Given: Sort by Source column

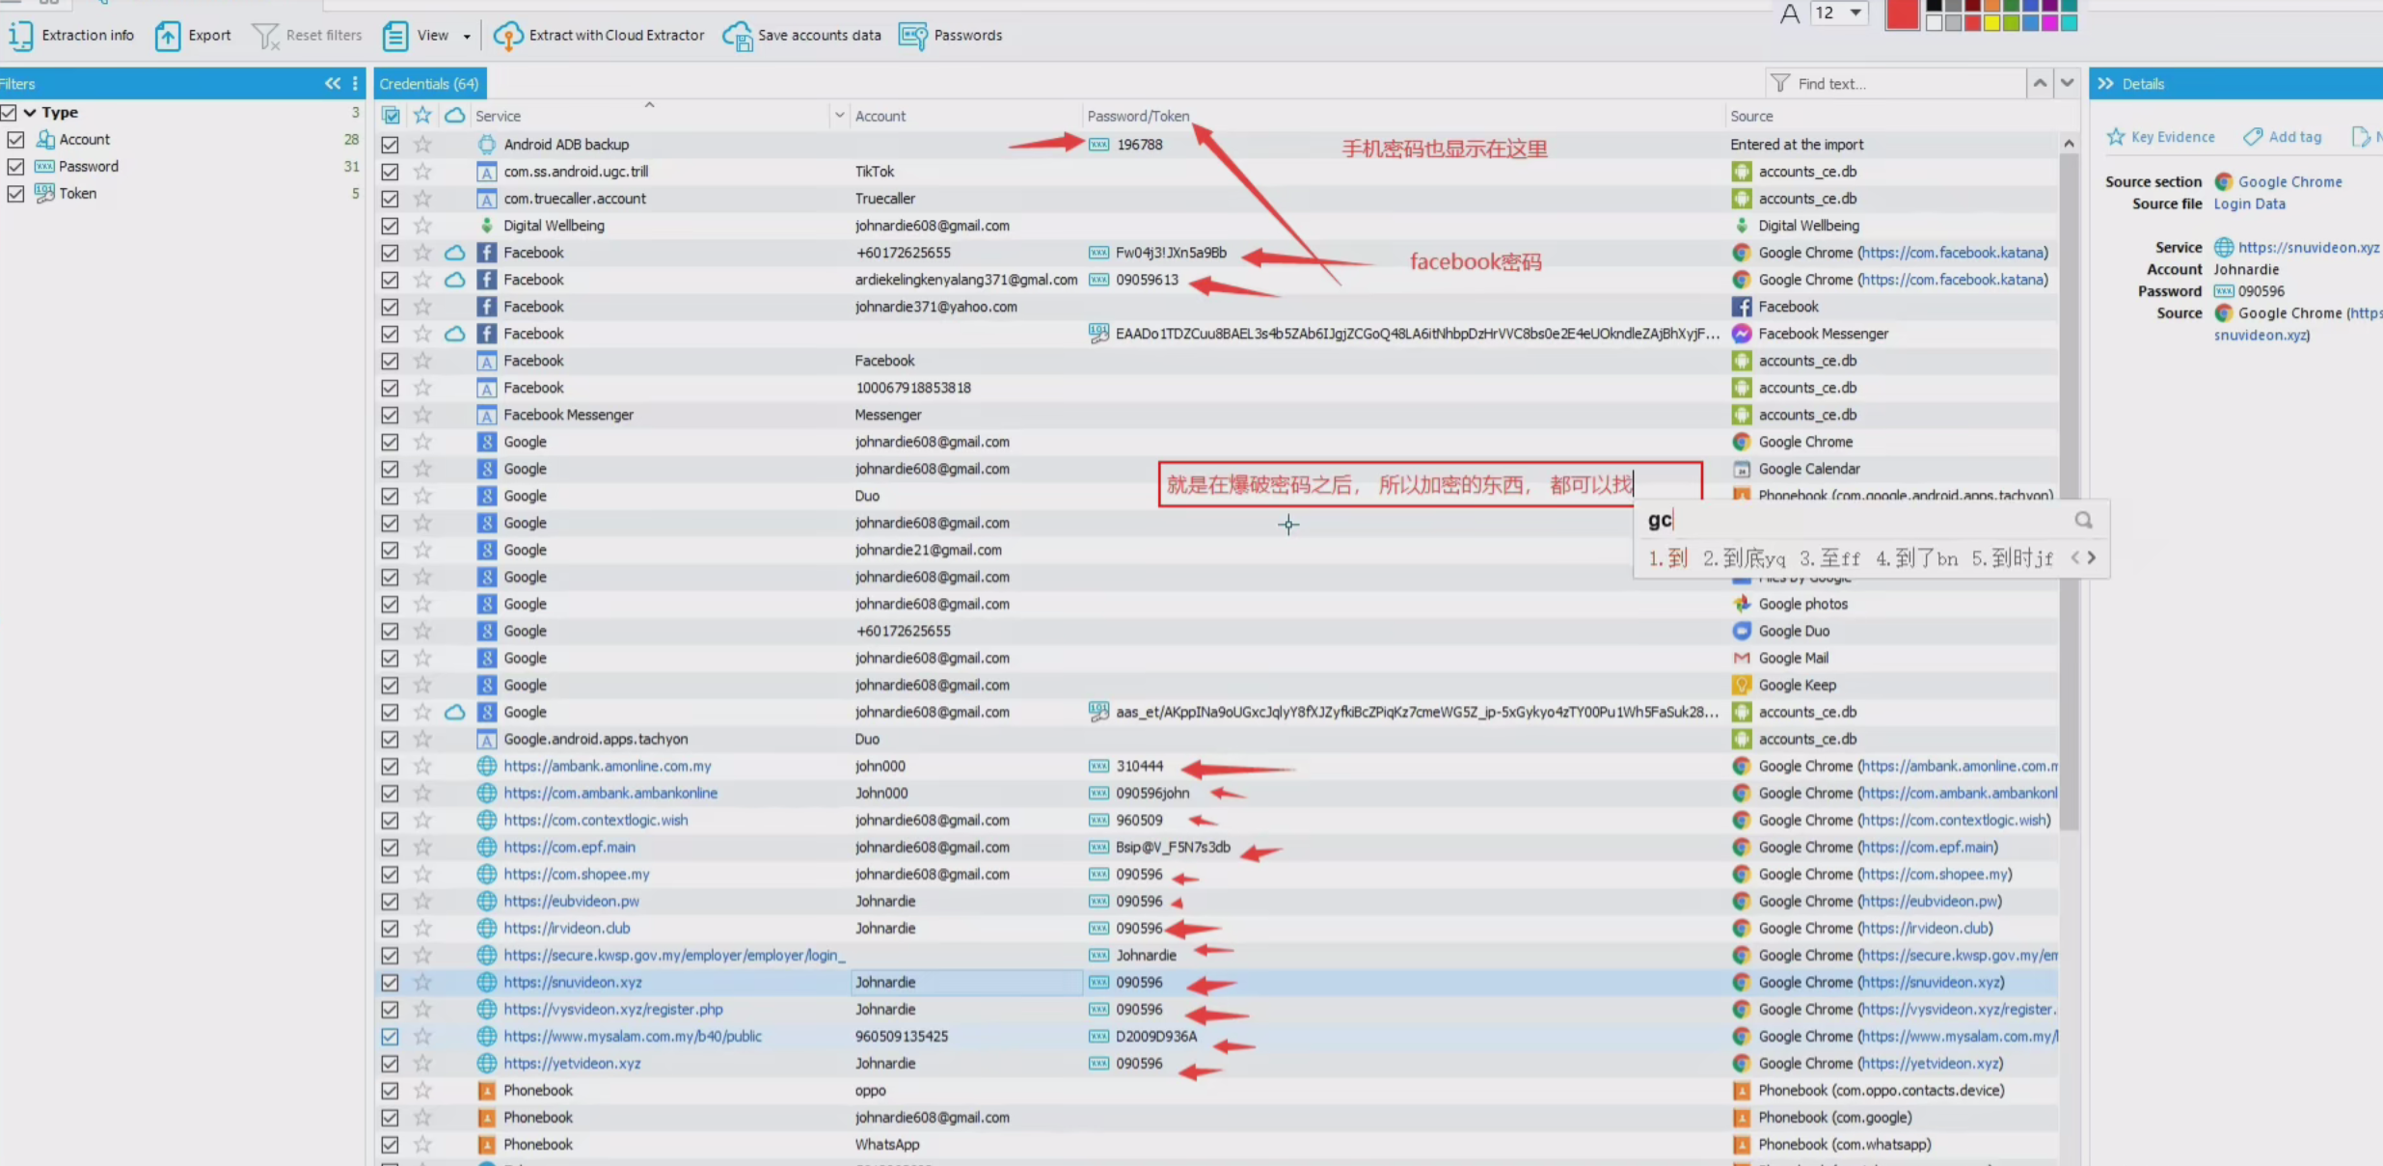Looking at the screenshot, I should [x=1751, y=116].
